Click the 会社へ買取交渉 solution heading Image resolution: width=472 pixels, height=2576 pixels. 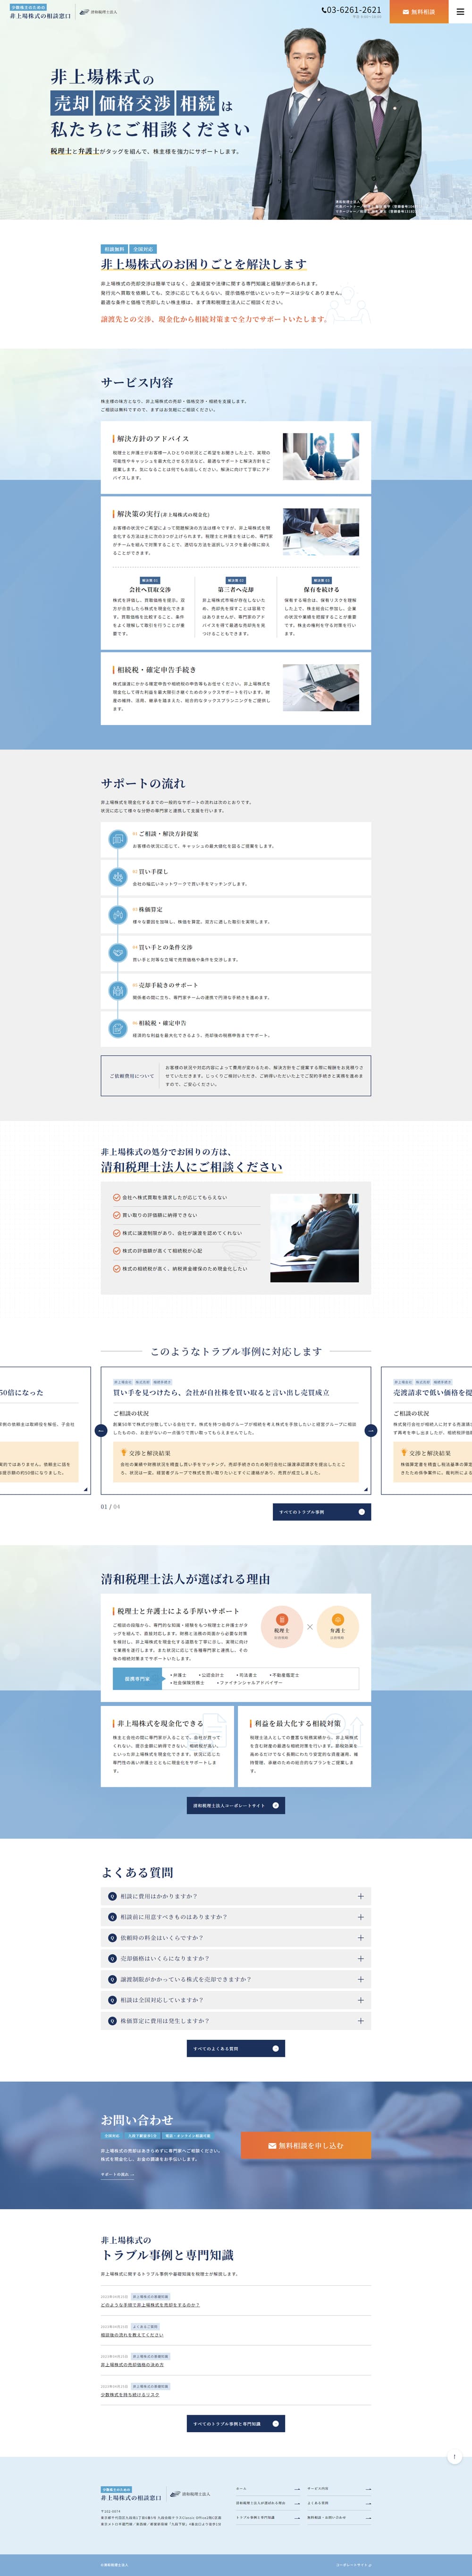point(150,589)
